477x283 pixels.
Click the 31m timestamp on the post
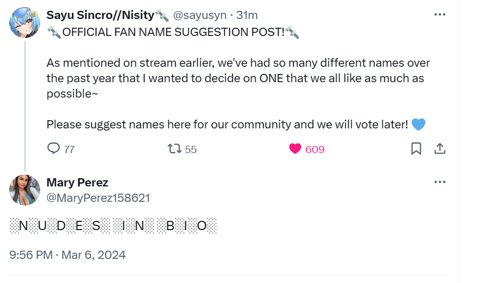(x=247, y=15)
